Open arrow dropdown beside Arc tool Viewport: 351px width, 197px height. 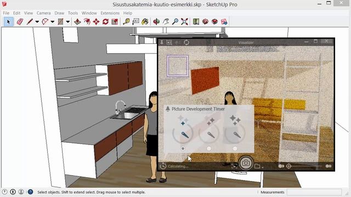53,22
